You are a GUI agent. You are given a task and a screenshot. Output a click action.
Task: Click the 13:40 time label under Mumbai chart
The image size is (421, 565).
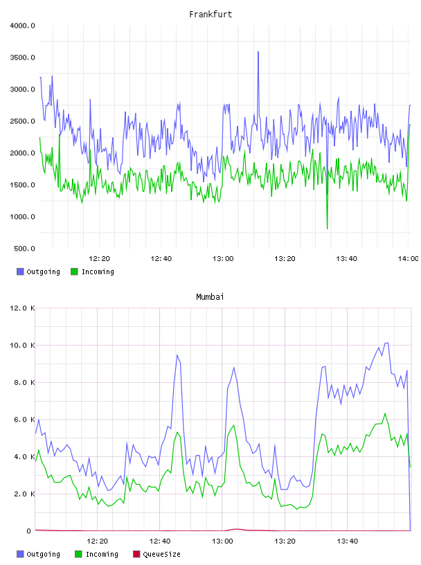point(348,541)
